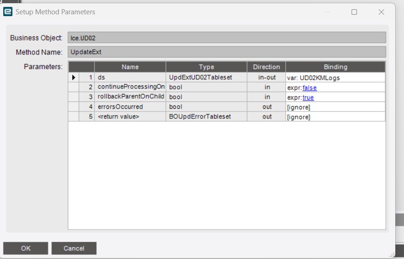Click the 'in' direction for continueProcessingOn
This screenshot has height=259, width=404.
pos(266,87)
